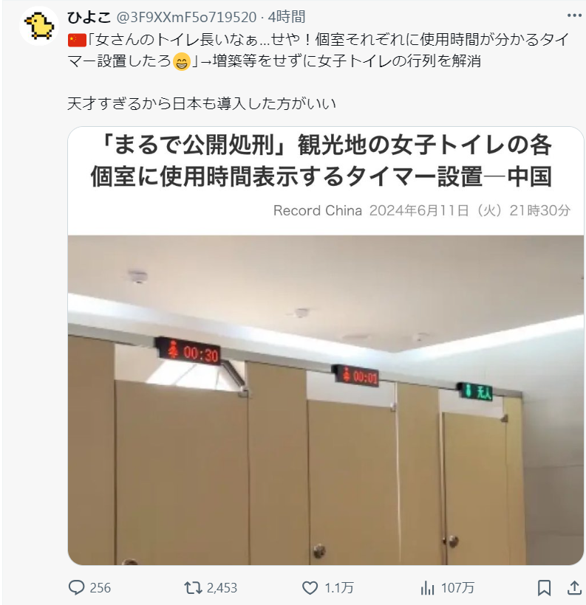
Task: Open the @3F9XXmF5o719520 handle link
Action: (x=186, y=17)
